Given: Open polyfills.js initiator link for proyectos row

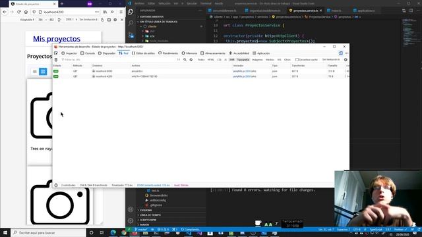Looking at the screenshot, I should point(242,71).
